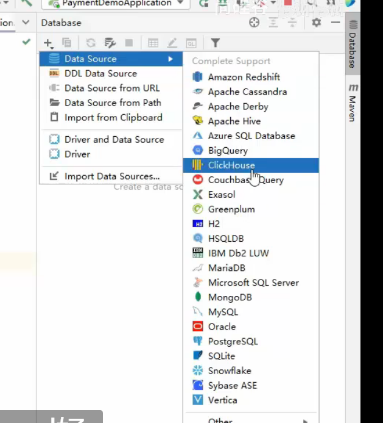Click the scroll-from-editor target icon

254,23
